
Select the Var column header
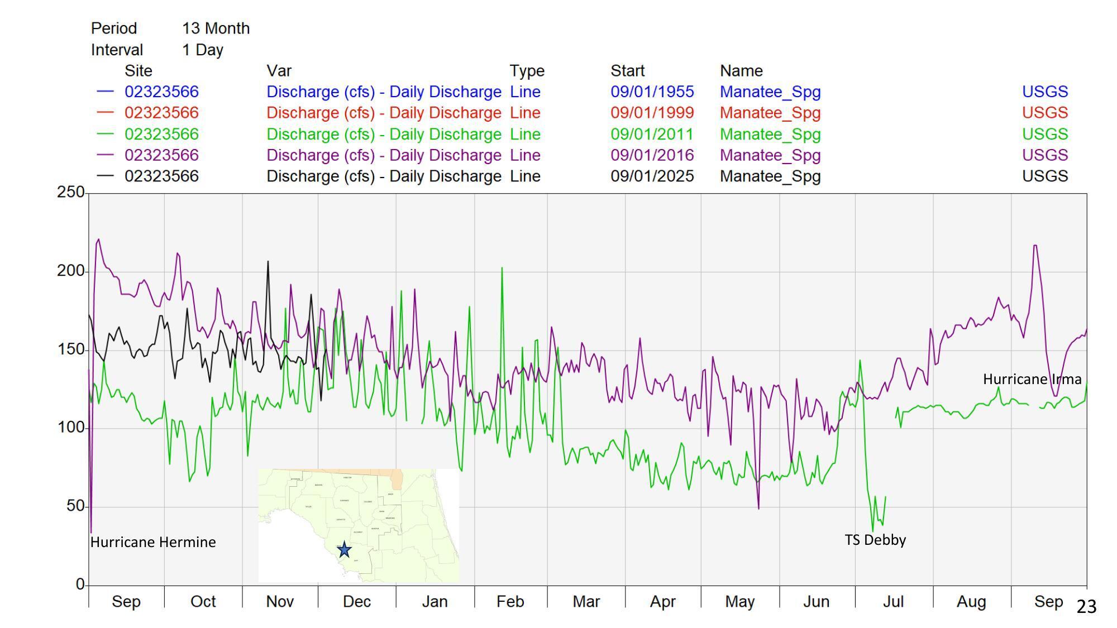coord(278,70)
